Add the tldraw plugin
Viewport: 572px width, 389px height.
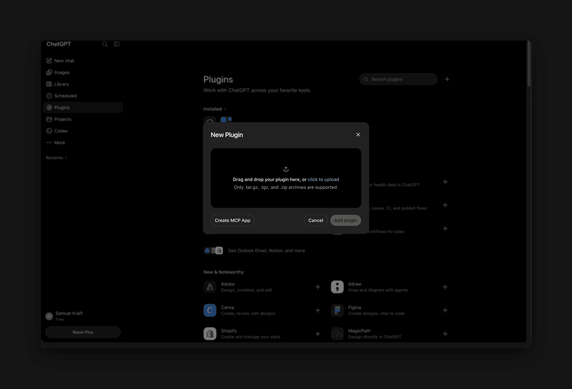445,287
